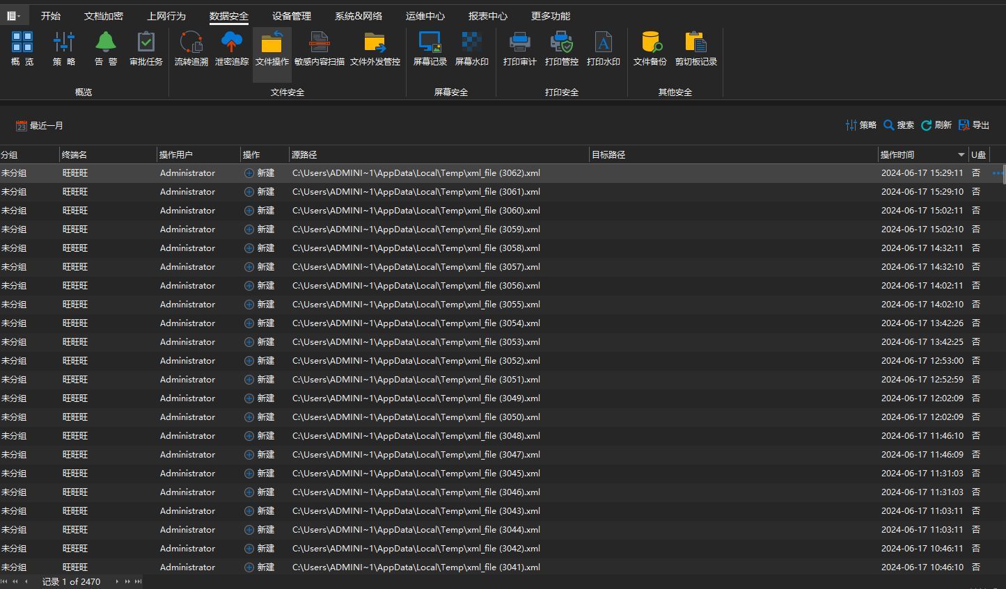1006x589 pixels.
Task: Sort by 分组 column header
Action: [x=29, y=154]
